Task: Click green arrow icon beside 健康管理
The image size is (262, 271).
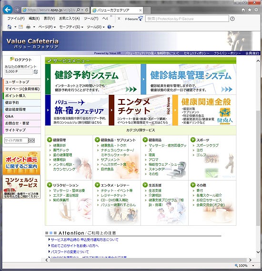Action: click(x=50, y=140)
